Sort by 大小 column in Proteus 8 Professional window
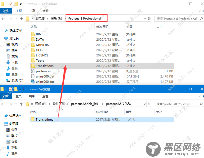This screenshot has height=158, width=204. pos(160,27)
